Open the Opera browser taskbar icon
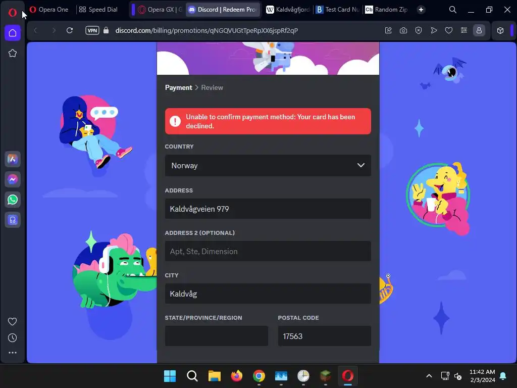The image size is (517, 388). coord(347,376)
